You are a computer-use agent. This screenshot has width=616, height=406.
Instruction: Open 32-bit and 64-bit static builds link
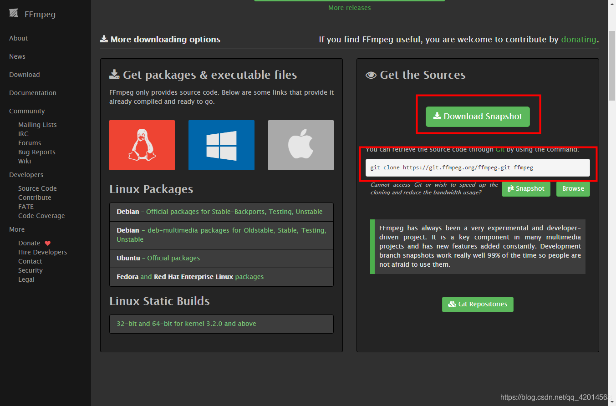186,324
